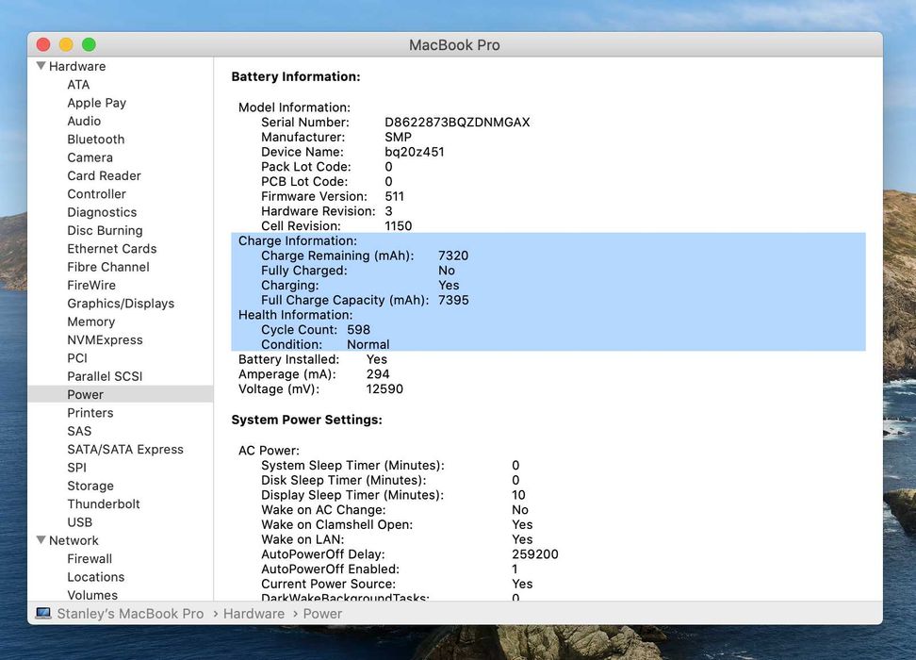The image size is (916, 660).
Task: Click Condition value Normal
Action: 368,344
